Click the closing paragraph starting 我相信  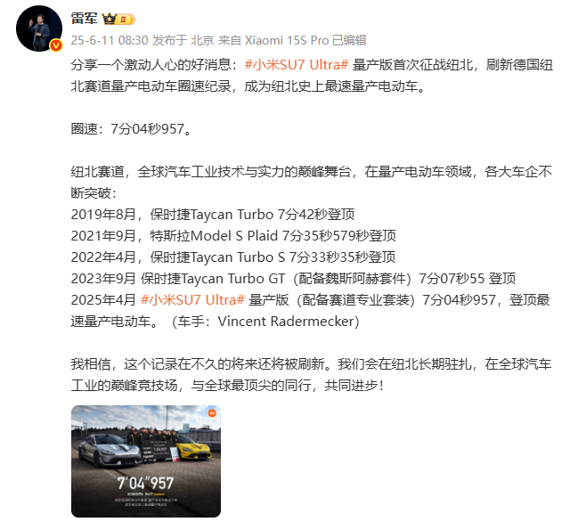(x=312, y=375)
